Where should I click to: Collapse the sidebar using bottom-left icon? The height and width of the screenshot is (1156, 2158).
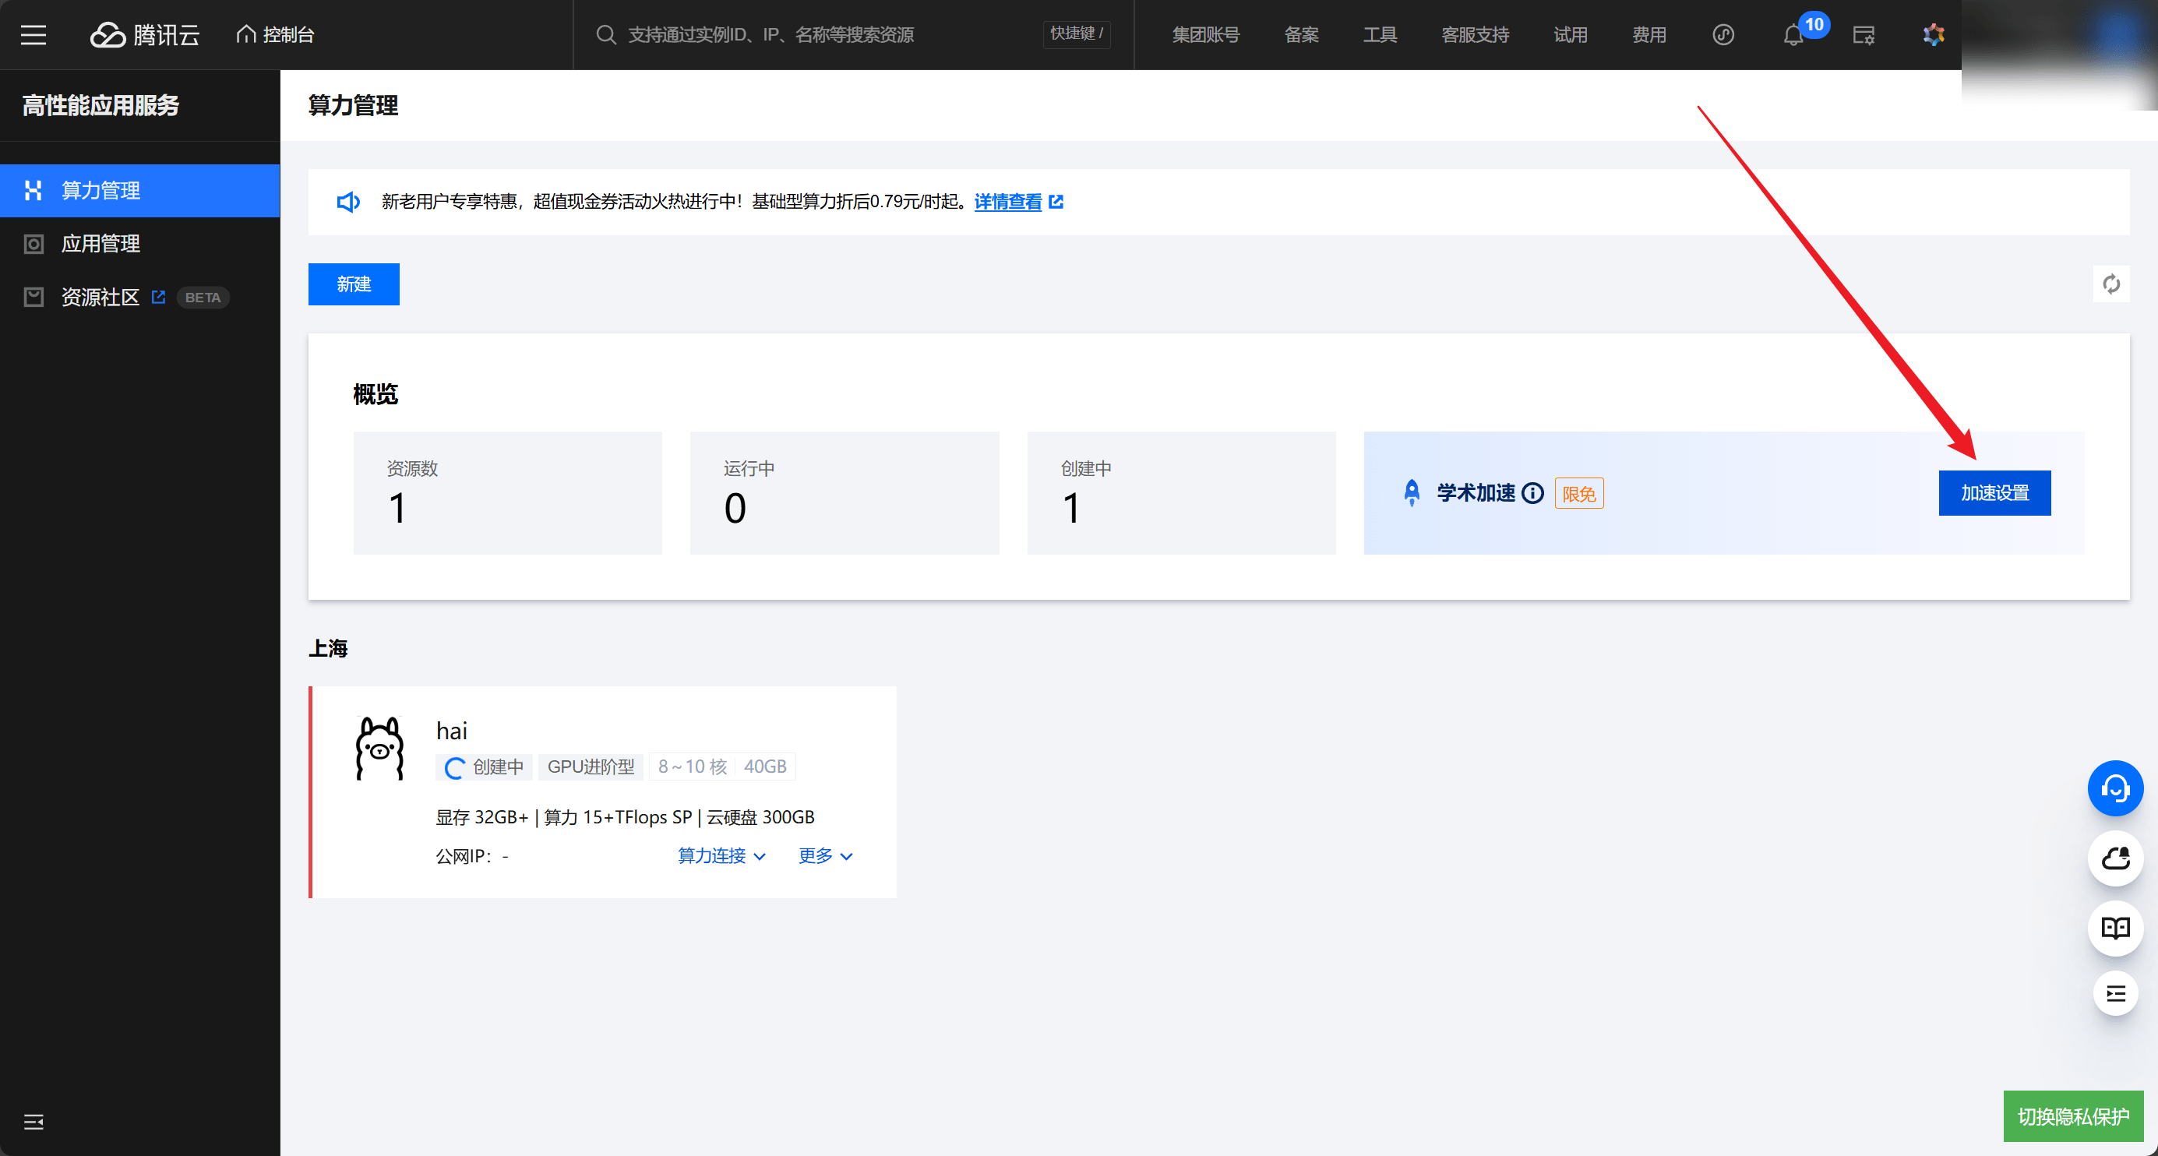point(33,1122)
